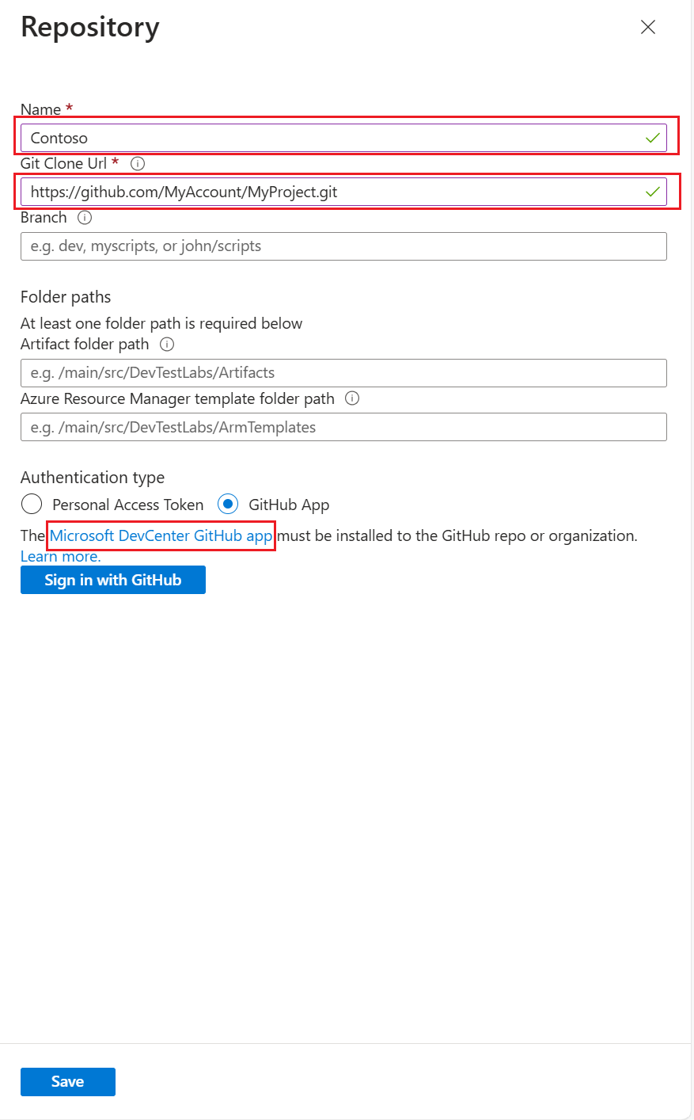Click the Artifact folder path info icon
Screen dimensions: 694x1120
[166, 345]
